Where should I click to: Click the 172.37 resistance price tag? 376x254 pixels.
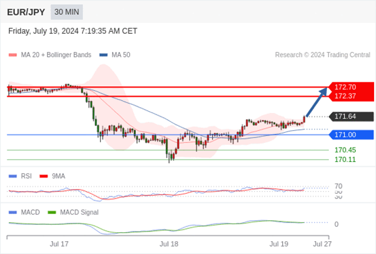[351, 96]
